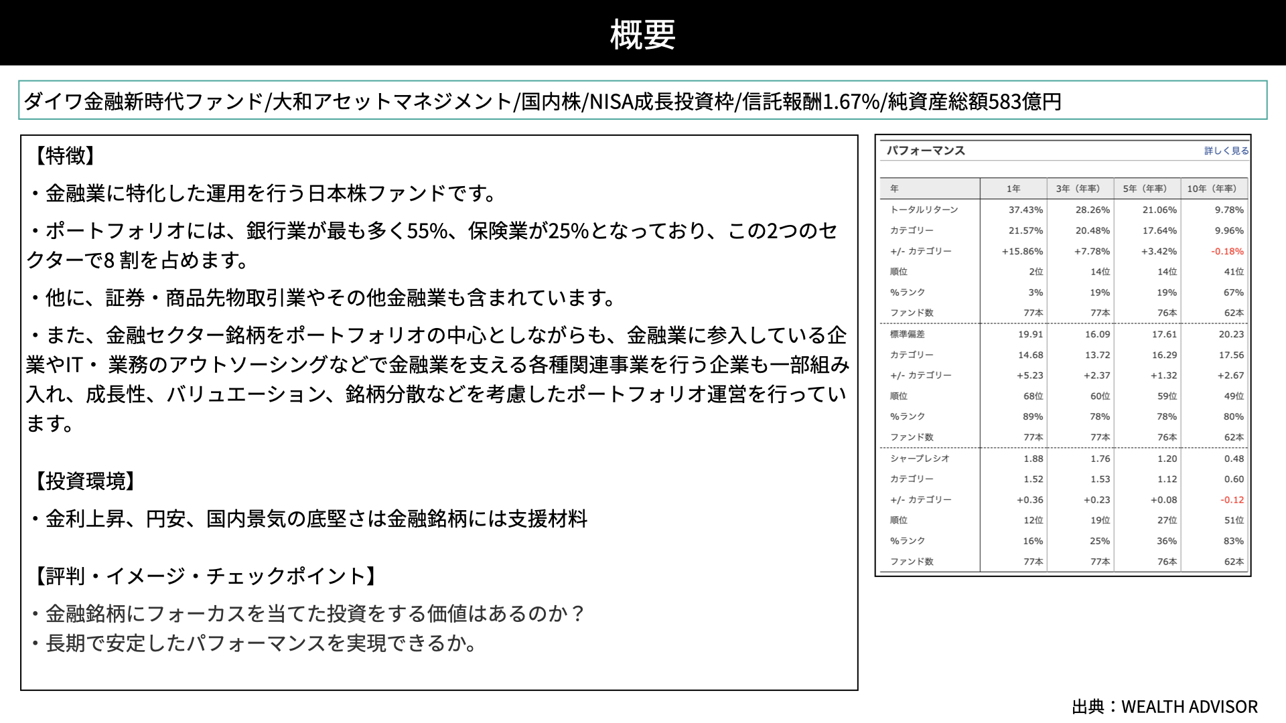This screenshot has height=723, width=1286.
Task: Click the total return value 28.26%
Action: (x=1092, y=210)
